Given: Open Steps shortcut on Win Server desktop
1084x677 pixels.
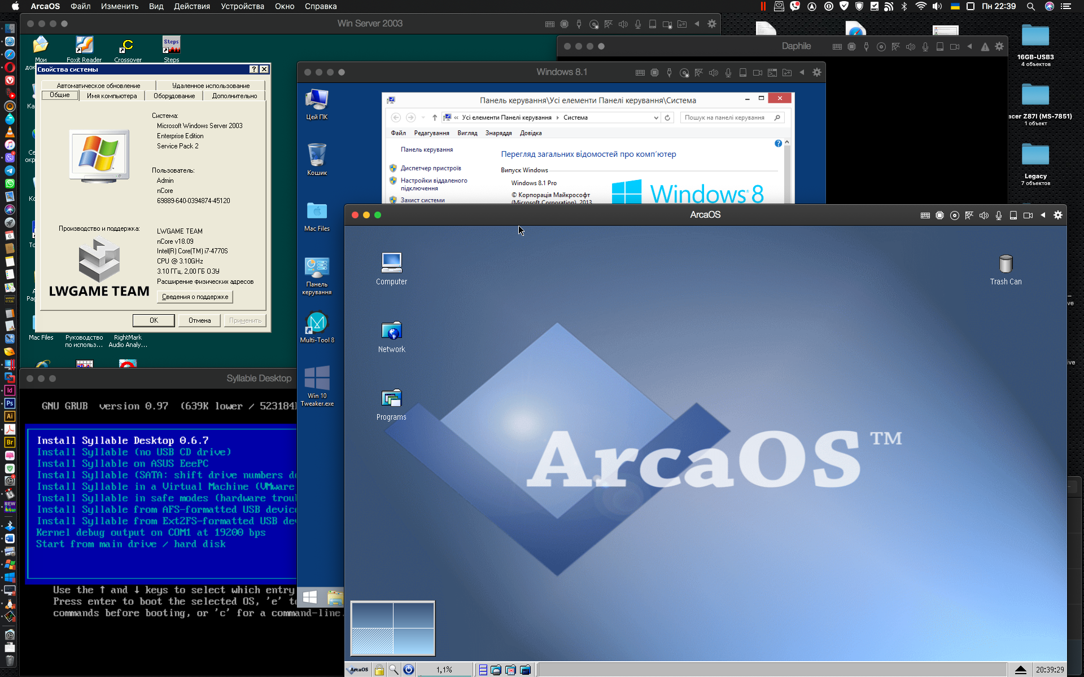Looking at the screenshot, I should point(171,49).
